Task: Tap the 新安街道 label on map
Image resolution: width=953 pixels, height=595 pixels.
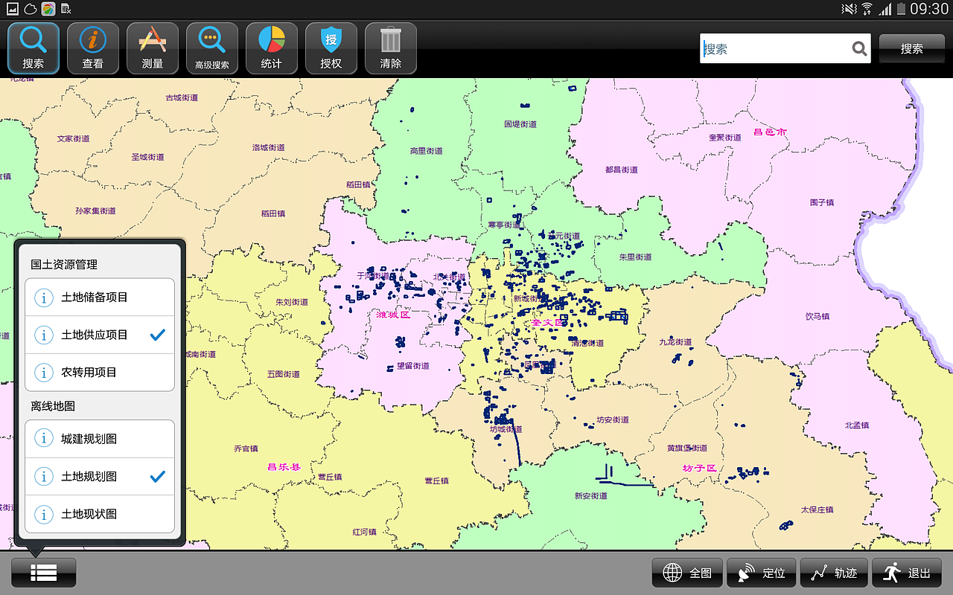Action: tap(590, 496)
